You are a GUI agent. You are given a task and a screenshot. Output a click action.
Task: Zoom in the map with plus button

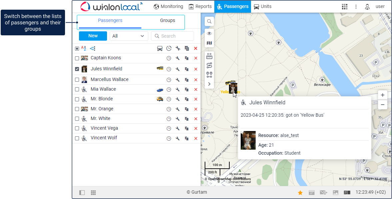click(x=383, y=95)
